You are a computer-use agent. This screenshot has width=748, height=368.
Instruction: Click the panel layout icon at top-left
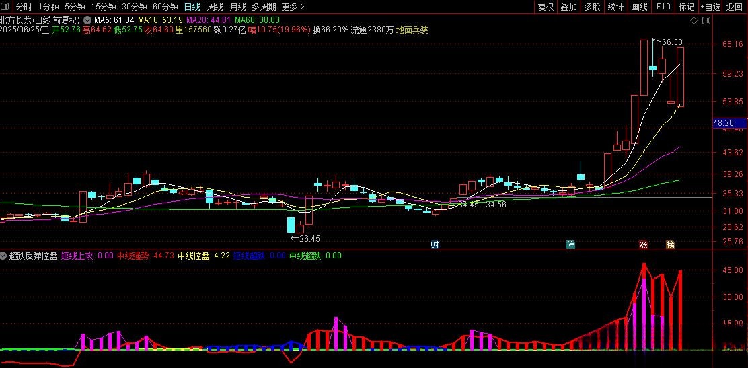tap(6, 7)
